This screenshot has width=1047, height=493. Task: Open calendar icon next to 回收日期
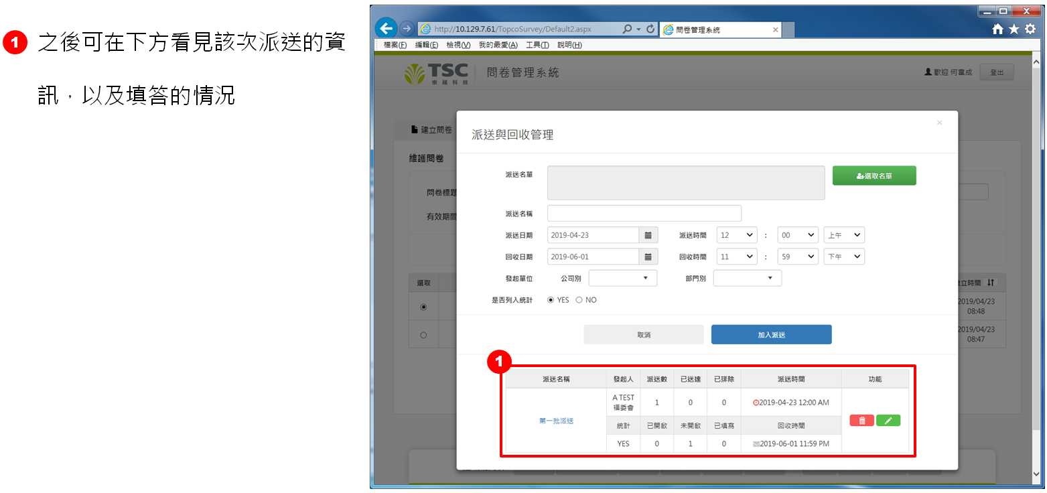coord(648,257)
